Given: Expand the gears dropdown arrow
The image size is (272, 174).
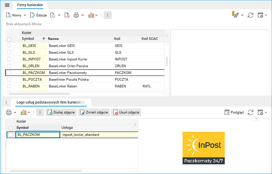Looking at the screenshot, I should pos(242,15).
